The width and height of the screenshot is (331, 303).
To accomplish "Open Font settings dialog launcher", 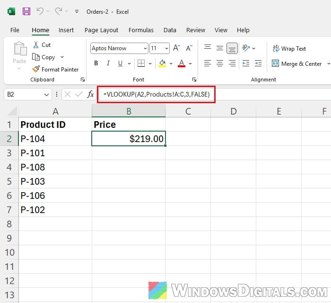I will 194,80.
